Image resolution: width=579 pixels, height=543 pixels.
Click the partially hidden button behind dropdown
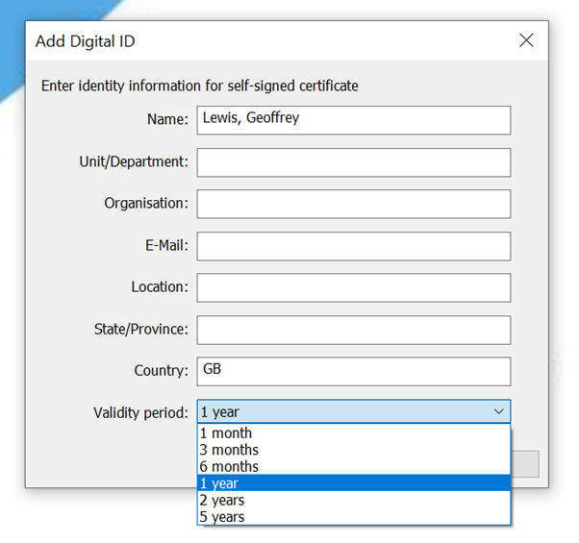click(x=525, y=463)
